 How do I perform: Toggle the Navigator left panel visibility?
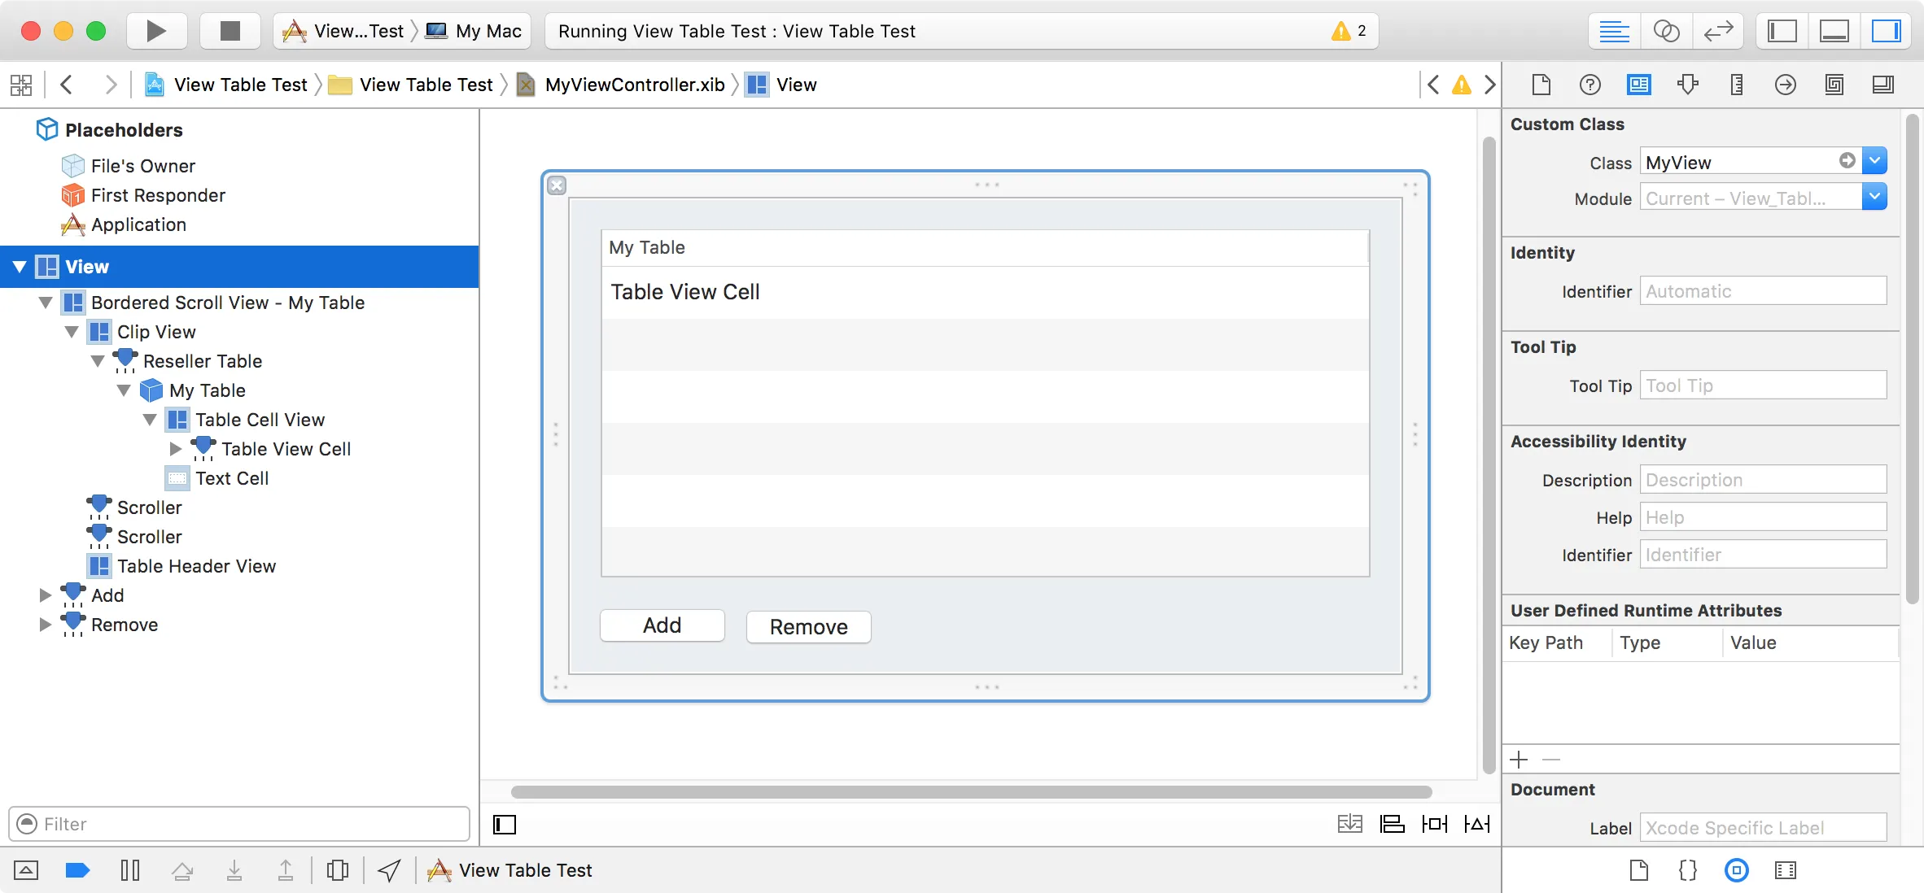[1782, 31]
